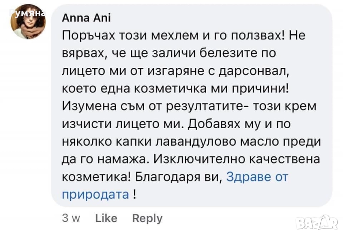This screenshot has height=235, width=343.
Task: Open Anna Ani's profile picture
Action: coord(28,22)
